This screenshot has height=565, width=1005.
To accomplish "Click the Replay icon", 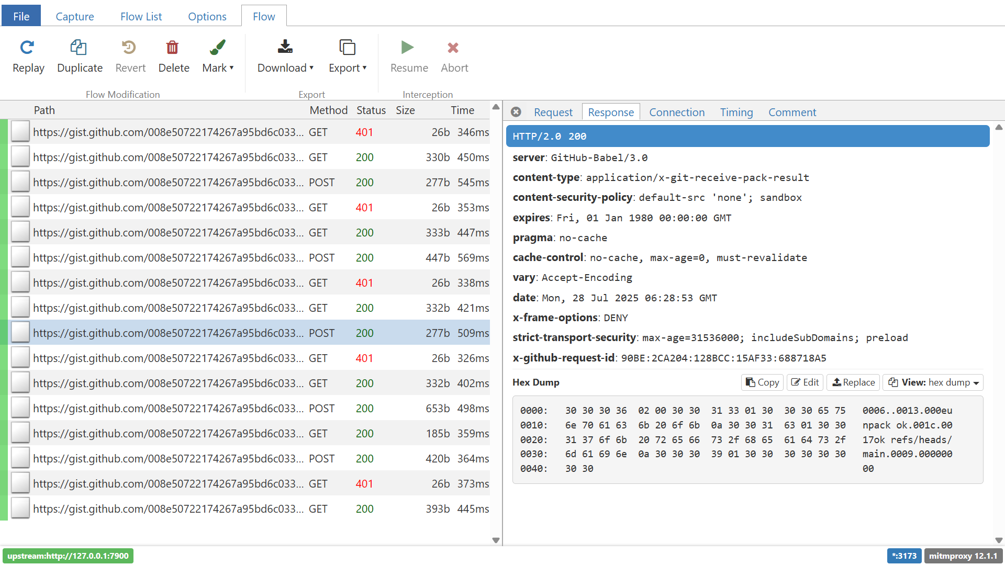I will pyautogui.click(x=27, y=48).
